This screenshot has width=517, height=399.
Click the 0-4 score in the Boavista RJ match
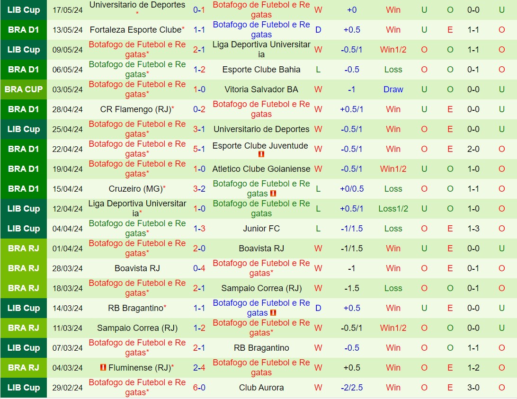pyautogui.click(x=199, y=268)
